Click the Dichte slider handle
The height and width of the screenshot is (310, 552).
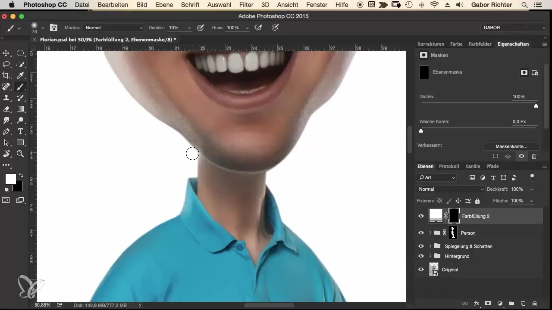pyautogui.click(x=536, y=105)
